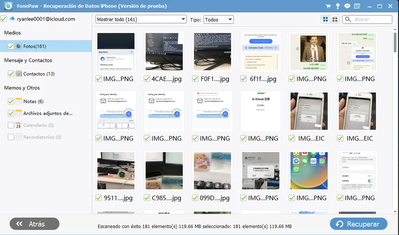Click the Contactos category icon
This screenshot has height=235, width=399.
pyautogui.click(x=18, y=74)
